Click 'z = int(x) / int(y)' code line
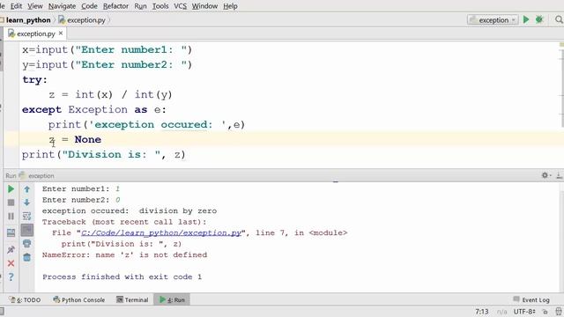Image resolution: width=564 pixels, height=317 pixels. point(110,94)
